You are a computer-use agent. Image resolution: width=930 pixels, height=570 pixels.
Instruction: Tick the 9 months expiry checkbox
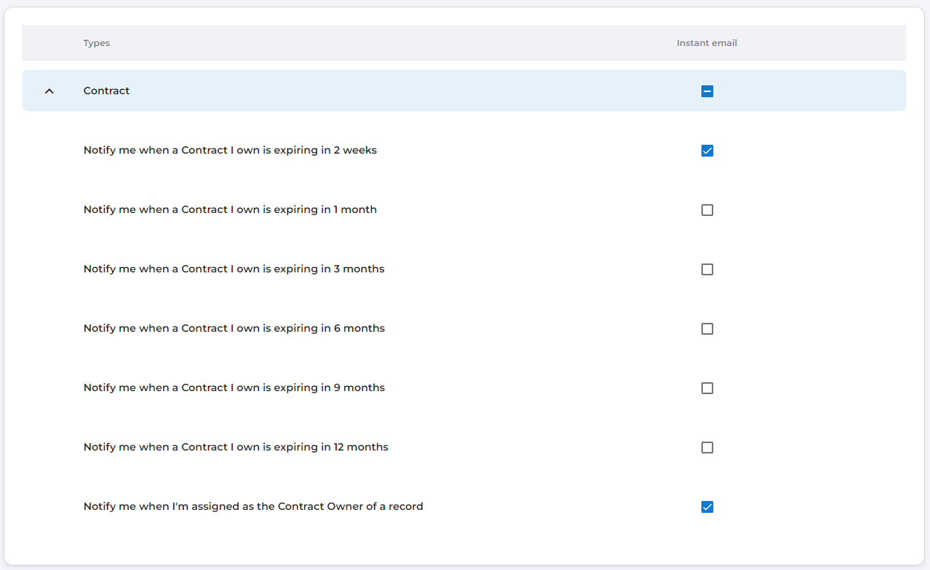pos(707,388)
